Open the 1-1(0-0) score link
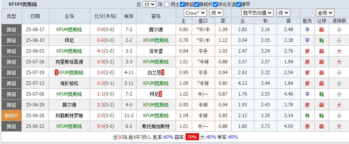The height and width of the screenshot is (144, 349). (106, 94)
